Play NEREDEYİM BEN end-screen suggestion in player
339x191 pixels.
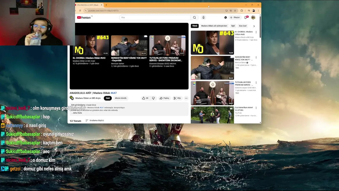(129, 45)
